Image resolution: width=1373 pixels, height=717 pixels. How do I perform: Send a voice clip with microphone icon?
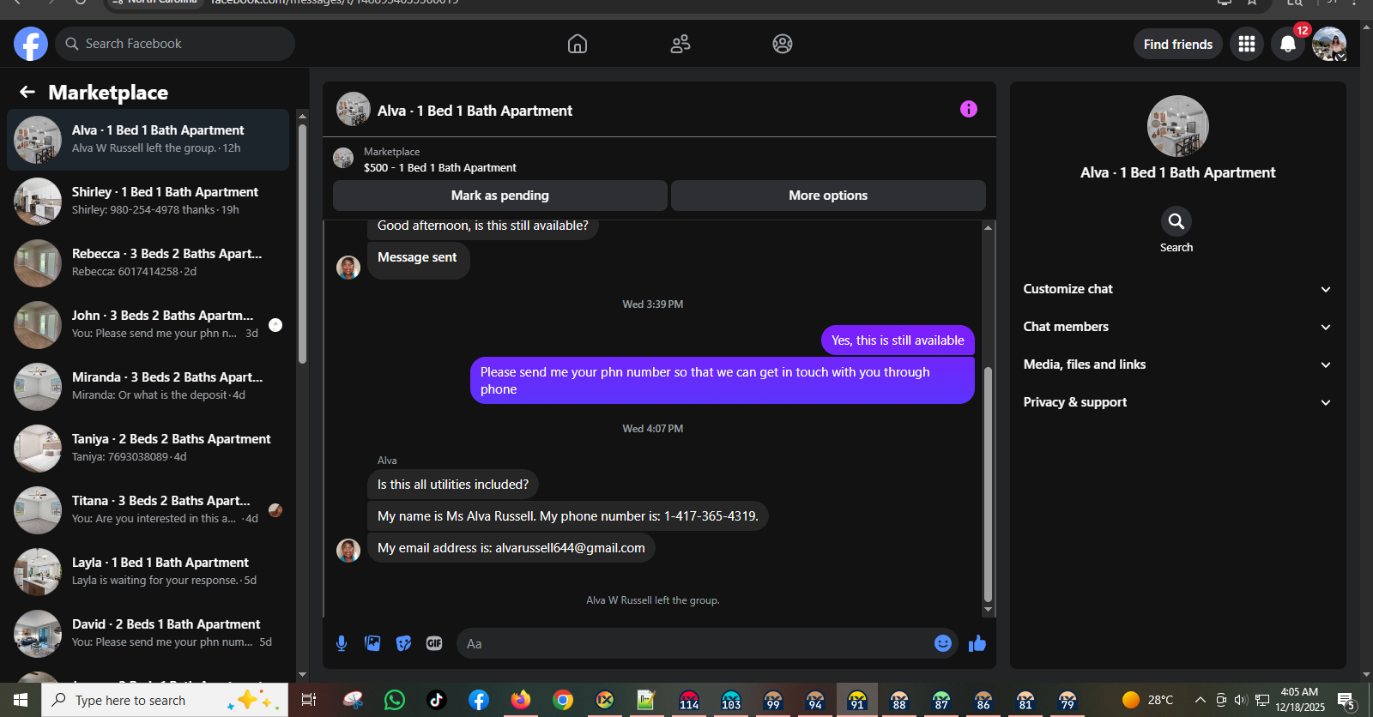[342, 643]
